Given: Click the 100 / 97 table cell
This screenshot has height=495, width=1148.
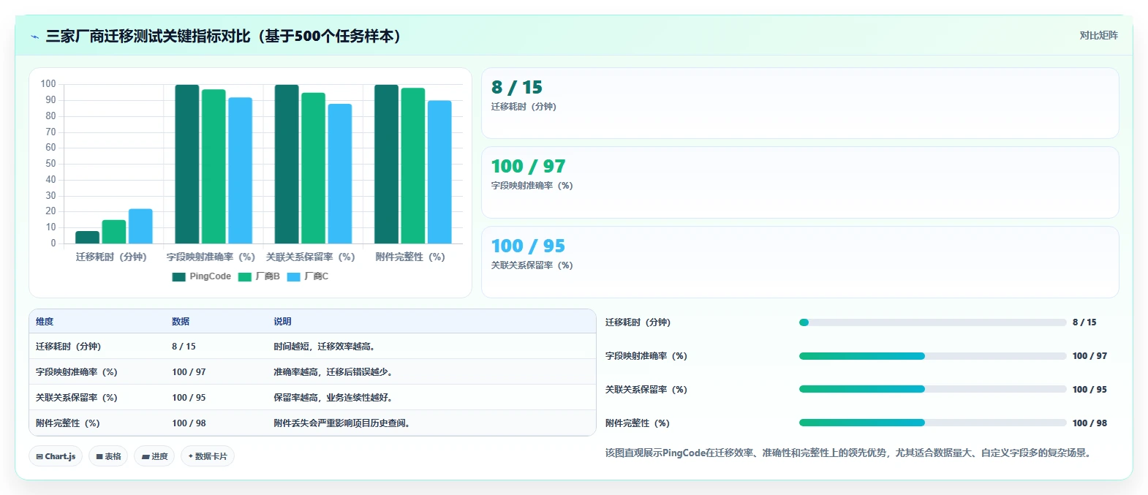Looking at the screenshot, I should tap(189, 372).
